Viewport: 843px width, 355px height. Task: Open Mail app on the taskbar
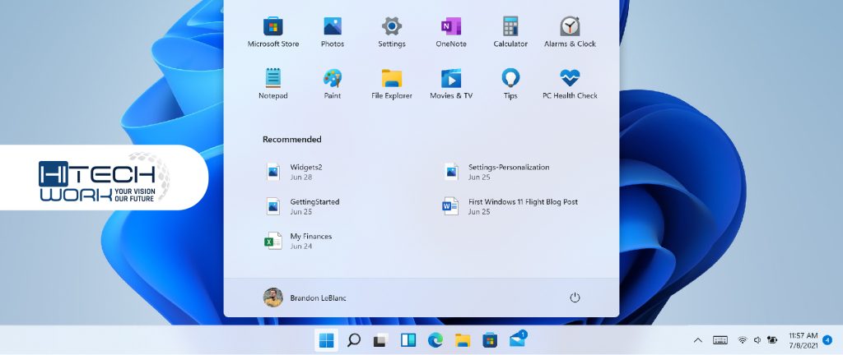pyautogui.click(x=518, y=339)
